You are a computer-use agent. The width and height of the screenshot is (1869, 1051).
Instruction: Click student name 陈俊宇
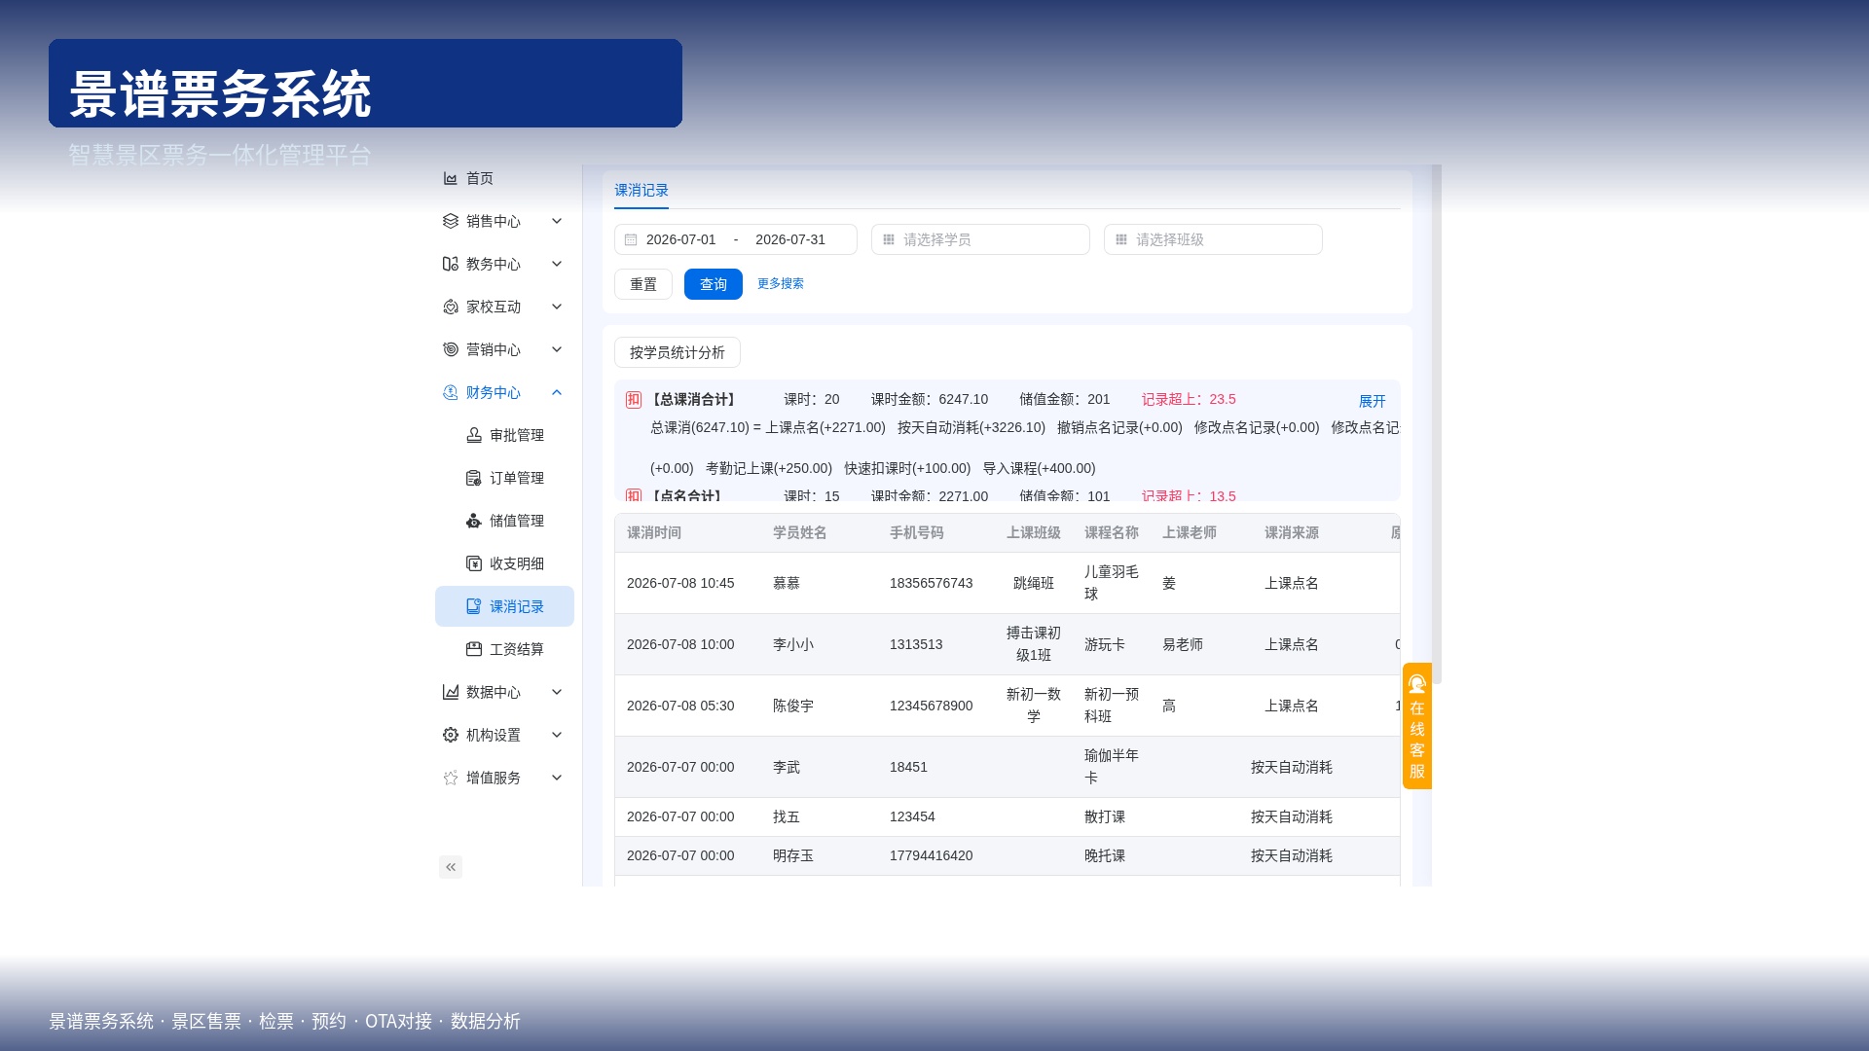793,706
